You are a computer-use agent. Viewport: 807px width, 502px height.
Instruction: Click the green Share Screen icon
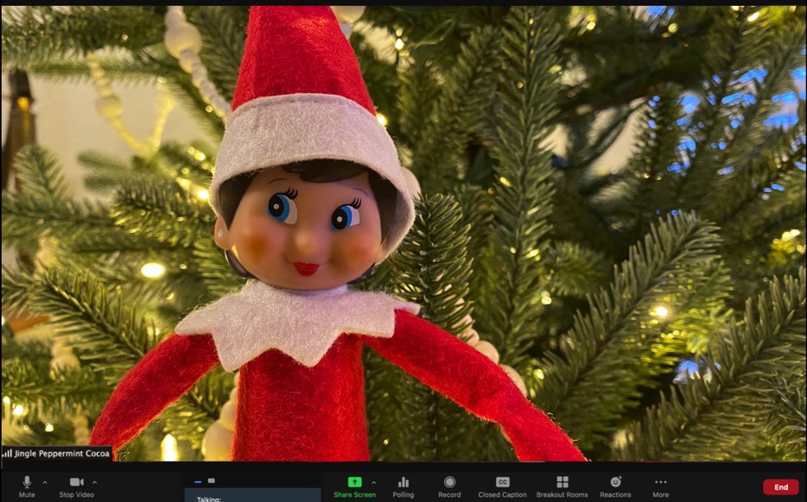[x=354, y=482]
